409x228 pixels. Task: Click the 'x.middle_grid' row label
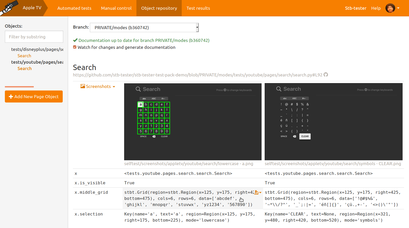(91, 192)
